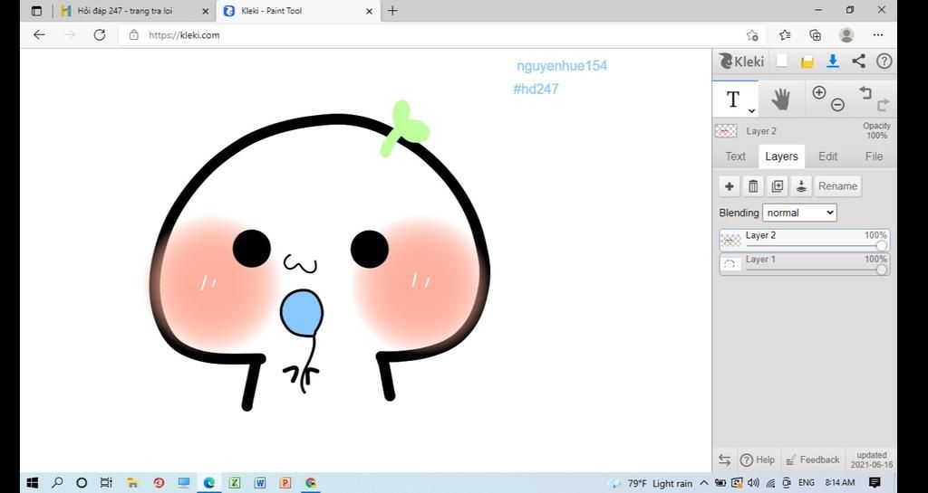Select Layer 1 in layer list
928x493 pixels.
coord(805,264)
